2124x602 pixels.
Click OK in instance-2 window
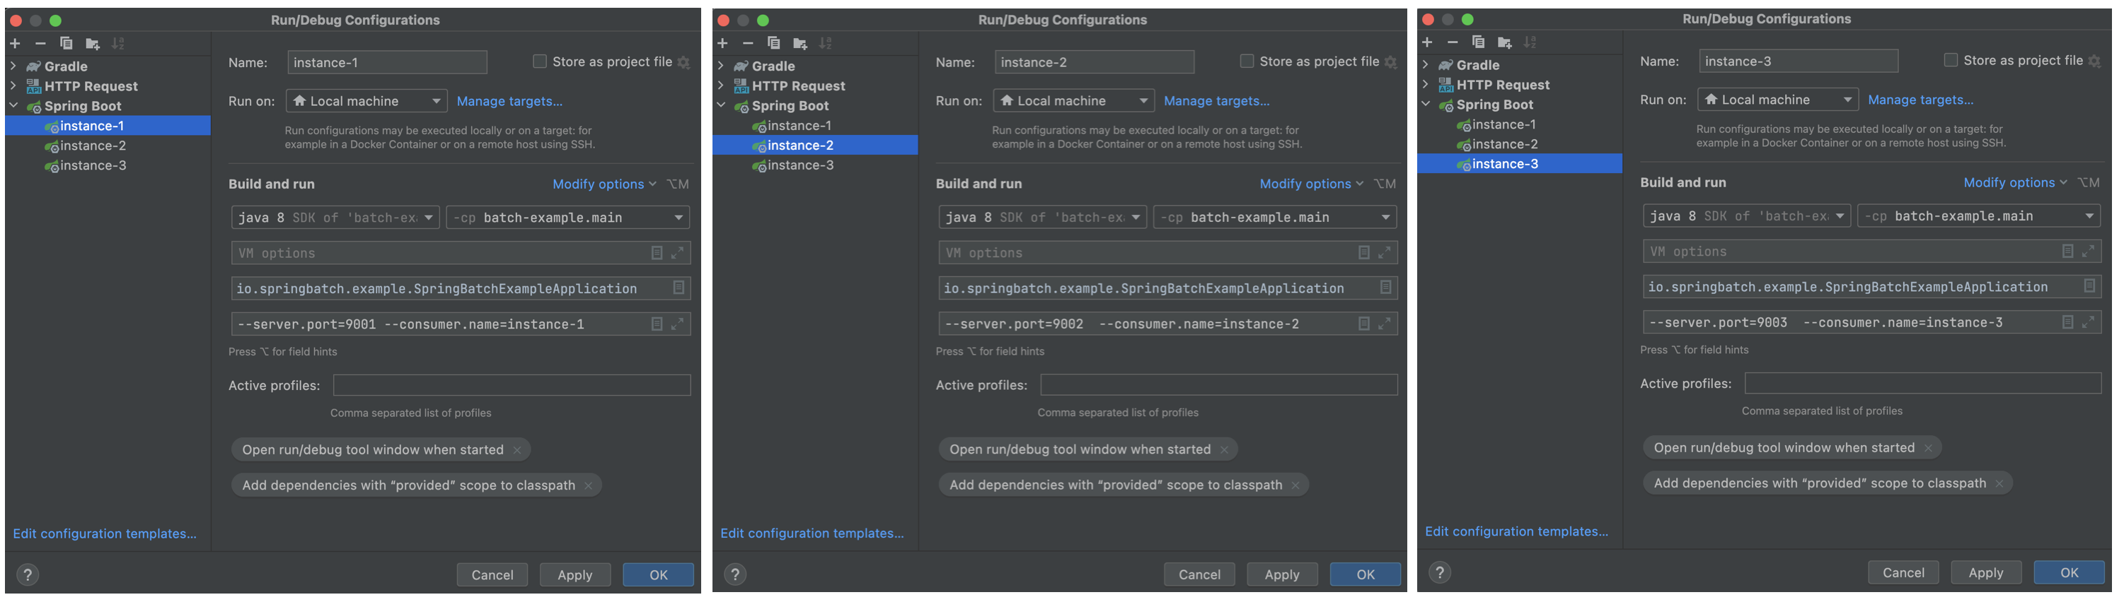(x=1366, y=575)
